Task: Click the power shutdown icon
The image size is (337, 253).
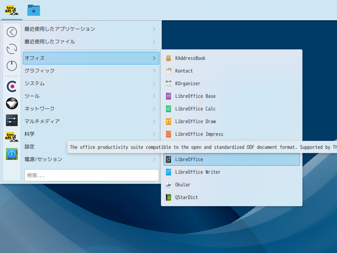Action: 12,66
